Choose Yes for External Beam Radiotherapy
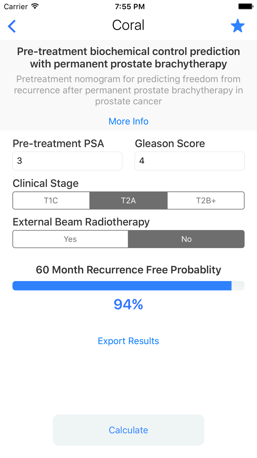257x458 pixels. 70,239
